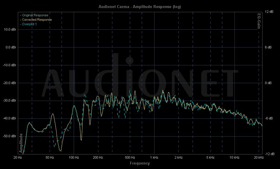Select the Overplot 1 legend entry

point(29,24)
